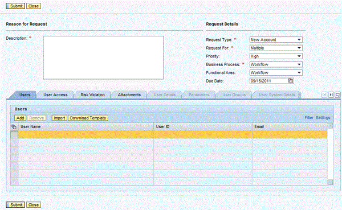Switch to the Attachments tab
342x210 pixels.
(129, 95)
